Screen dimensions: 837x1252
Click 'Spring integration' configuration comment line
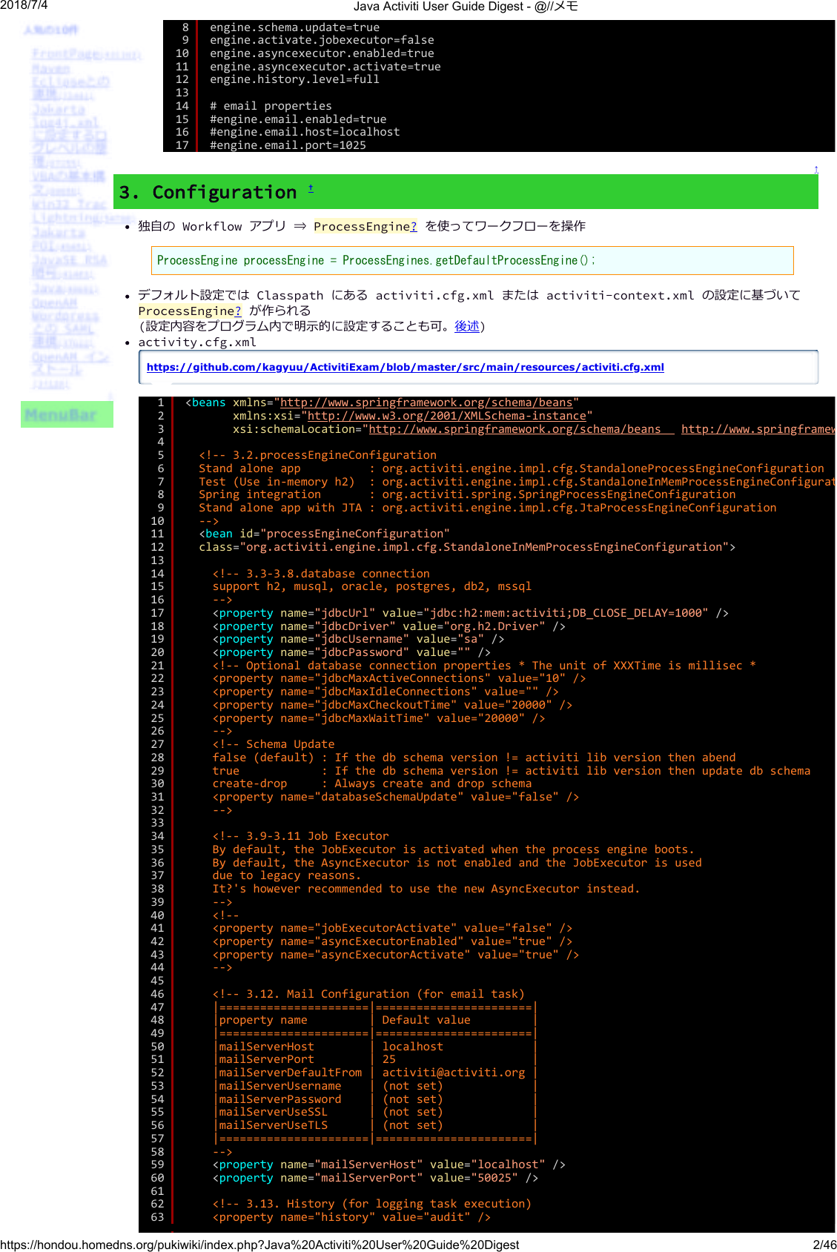(467, 494)
